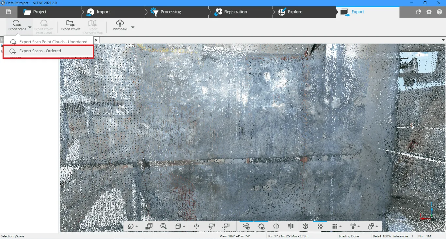
Task: Click the 3D cube icon
Action: click(x=305, y=226)
